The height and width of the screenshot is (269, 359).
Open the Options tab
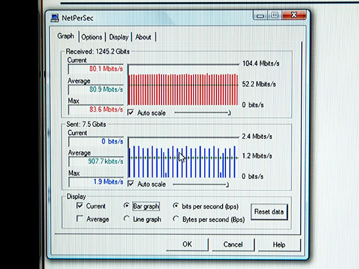tap(91, 37)
